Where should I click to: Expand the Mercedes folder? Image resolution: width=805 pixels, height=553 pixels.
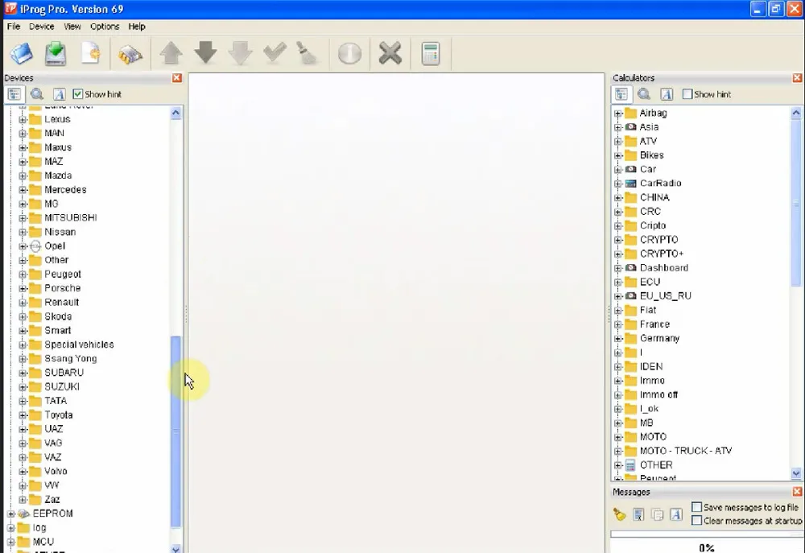coord(23,190)
